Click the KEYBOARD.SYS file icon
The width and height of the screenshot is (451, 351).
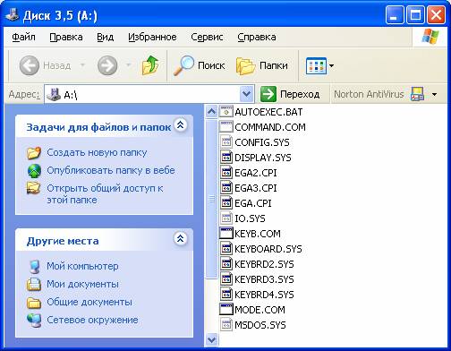click(x=225, y=249)
